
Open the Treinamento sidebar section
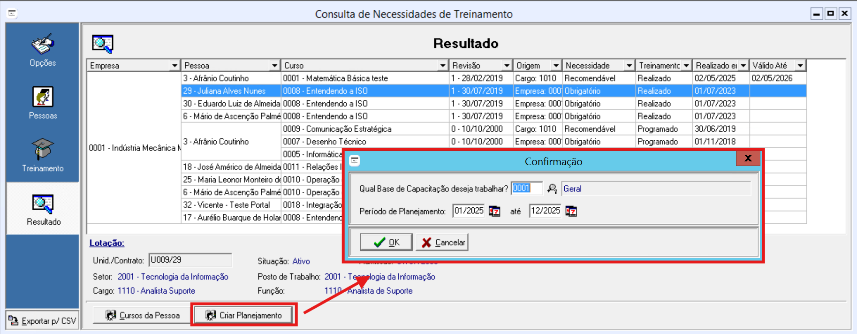point(43,155)
